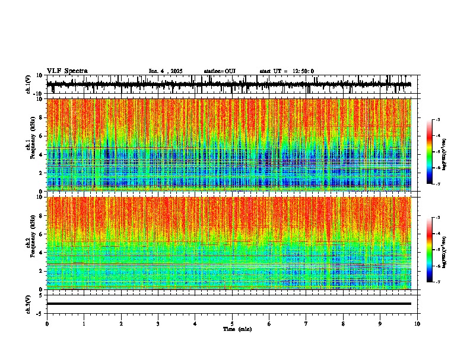Click the ch.3(V) flat waveform line
The image size is (470, 363).
pyautogui.click(x=229, y=304)
